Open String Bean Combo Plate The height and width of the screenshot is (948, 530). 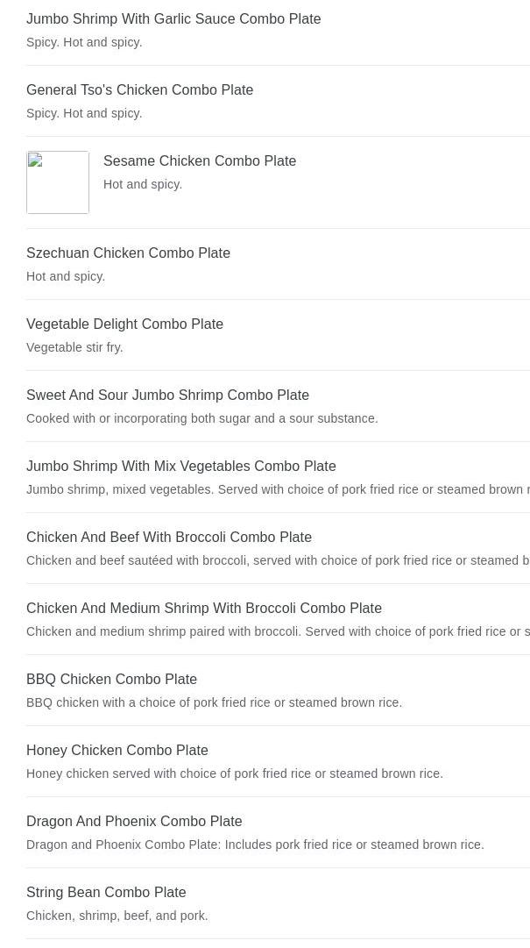coord(106,892)
